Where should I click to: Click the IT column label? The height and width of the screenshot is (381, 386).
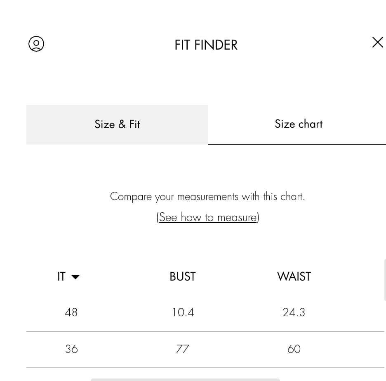pyautogui.click(x=61, y=276)
